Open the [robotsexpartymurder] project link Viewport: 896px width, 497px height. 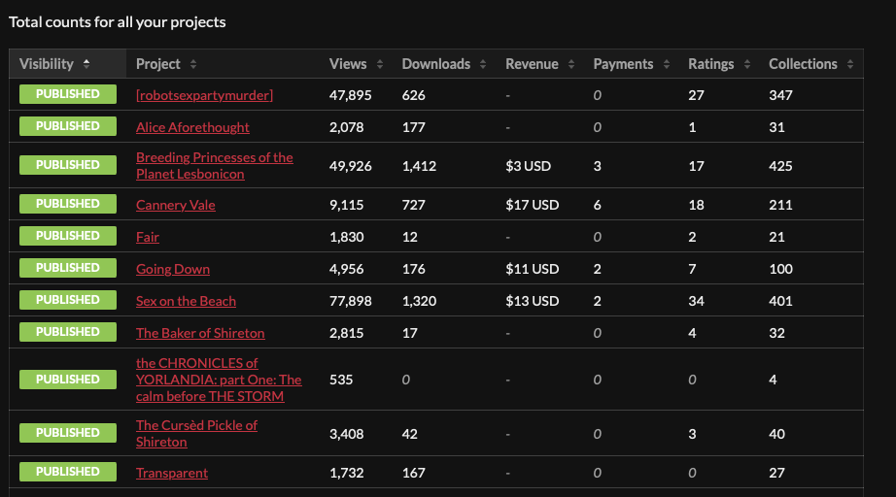tap(204, 95)
